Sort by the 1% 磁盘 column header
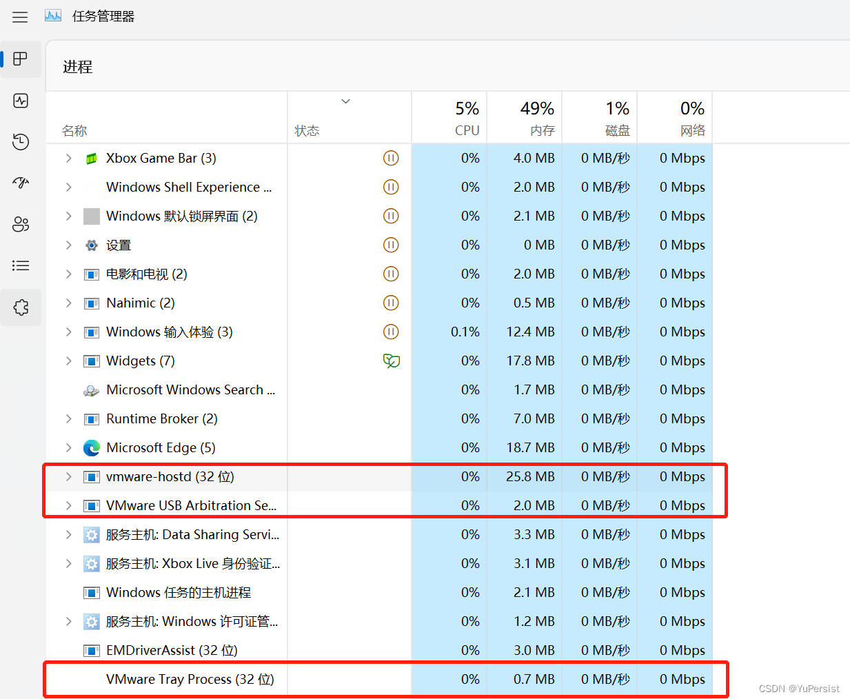 [600, 118]
